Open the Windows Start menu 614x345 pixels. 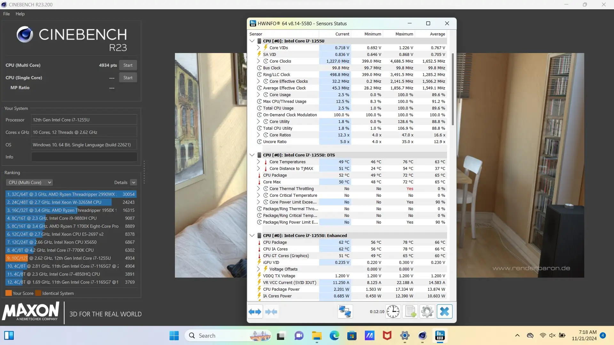pyautogui.click(x=174, y=336)
